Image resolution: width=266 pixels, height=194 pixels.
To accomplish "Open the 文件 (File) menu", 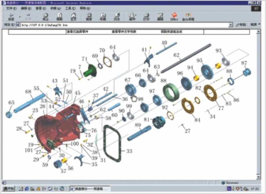I will point(10,8).
